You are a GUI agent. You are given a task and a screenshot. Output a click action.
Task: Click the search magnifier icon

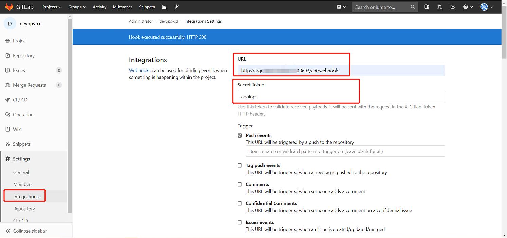(x=413, y=7)
